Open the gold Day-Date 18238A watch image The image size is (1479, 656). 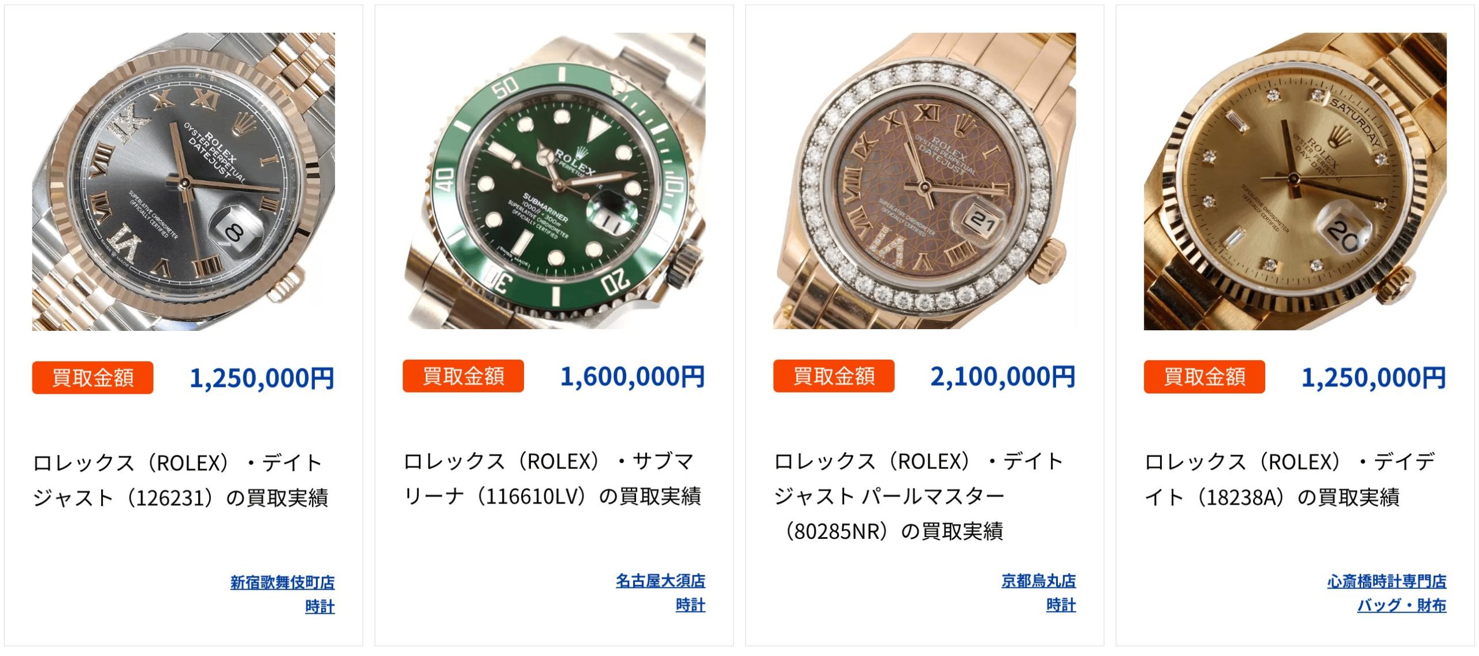[x=1295, y=181]
